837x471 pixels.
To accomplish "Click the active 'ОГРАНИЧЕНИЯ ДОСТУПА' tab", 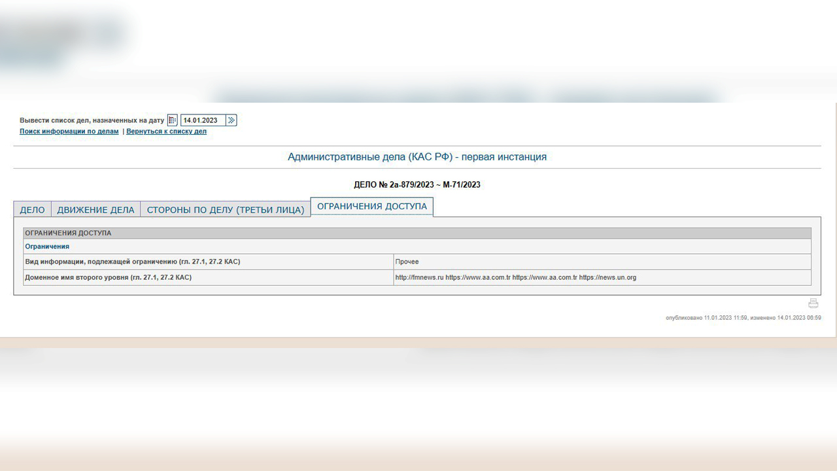I will point(371,207).
